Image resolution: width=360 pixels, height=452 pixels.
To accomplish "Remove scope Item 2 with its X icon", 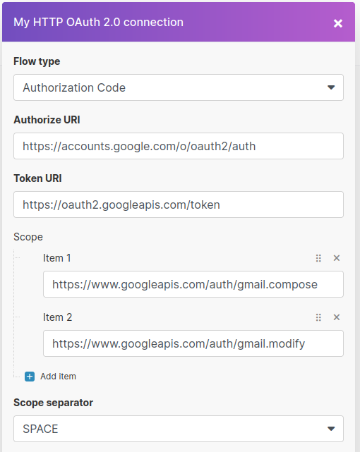I will pos(336,317).
